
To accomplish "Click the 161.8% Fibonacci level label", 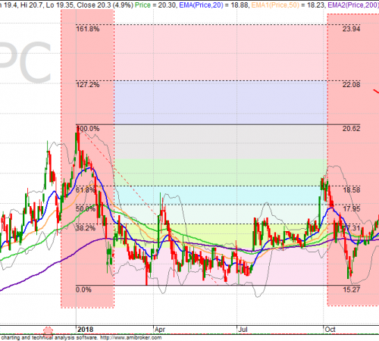I will (88, 29).
